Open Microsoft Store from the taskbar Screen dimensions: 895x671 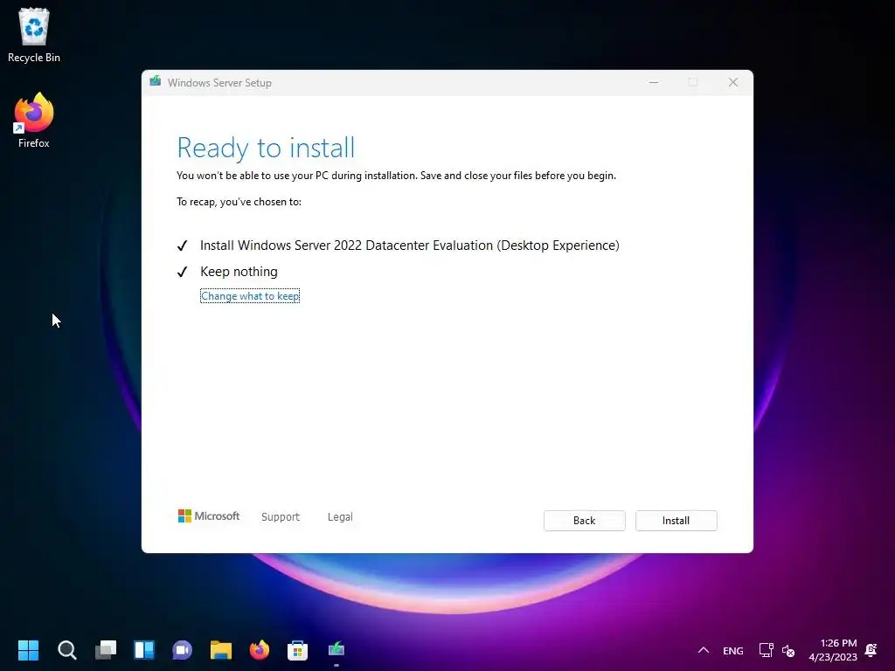point(297,650)
